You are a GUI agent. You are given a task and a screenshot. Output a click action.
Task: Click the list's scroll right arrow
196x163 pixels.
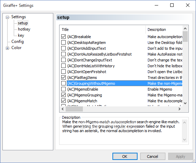179,109
